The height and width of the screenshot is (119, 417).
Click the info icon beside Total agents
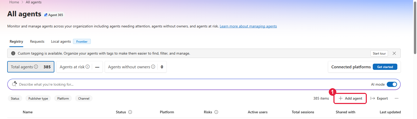tap(36, 67)
